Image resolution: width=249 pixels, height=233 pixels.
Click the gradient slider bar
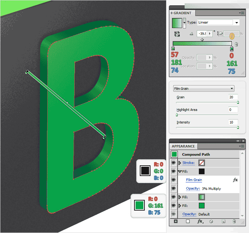pyautogui.click(x=202, y=43)
